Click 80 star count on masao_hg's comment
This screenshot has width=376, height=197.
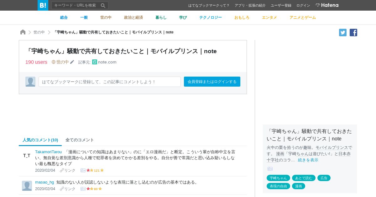click(96, 189)
